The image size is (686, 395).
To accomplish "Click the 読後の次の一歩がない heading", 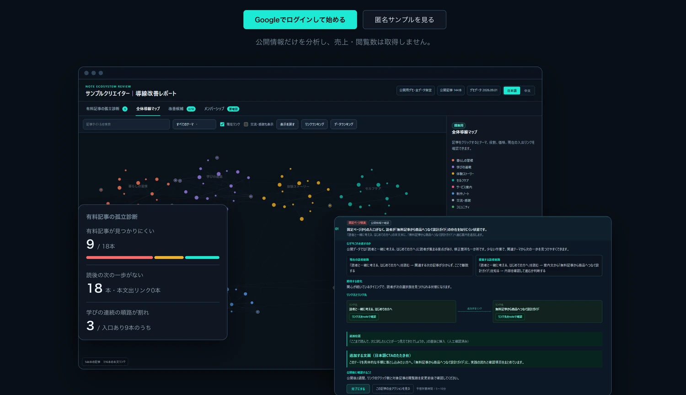I will (x=115, y=275).
